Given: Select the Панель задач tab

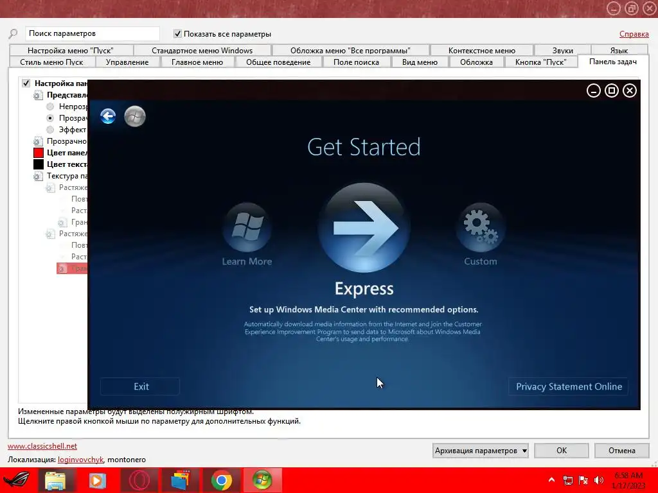Looking at the screenshot, I should pyautogui.click(x=612, y=62).
